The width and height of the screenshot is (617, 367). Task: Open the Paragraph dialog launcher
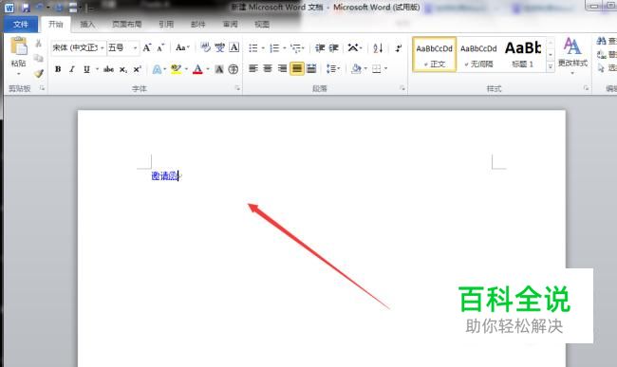(x=402, y=88)
